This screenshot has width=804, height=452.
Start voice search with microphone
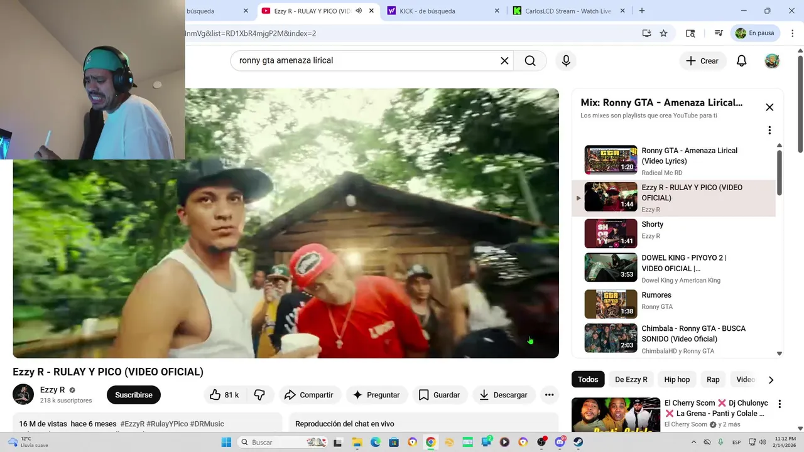click(566, 61)
